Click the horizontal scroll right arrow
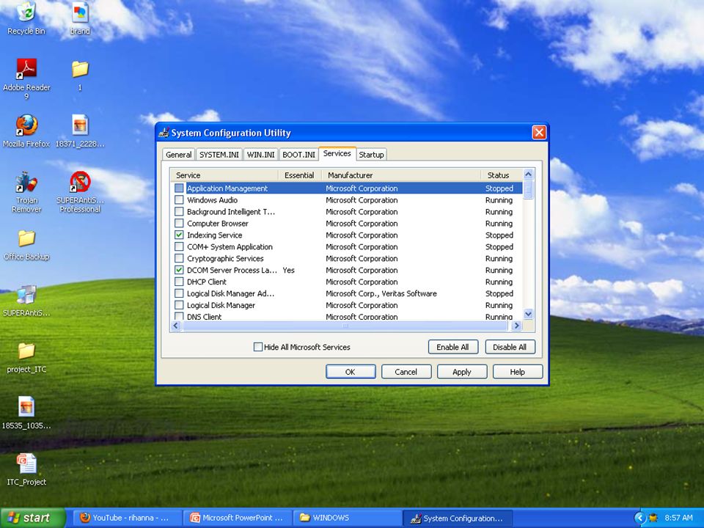704x528 pixels. [x=517, y=326]
